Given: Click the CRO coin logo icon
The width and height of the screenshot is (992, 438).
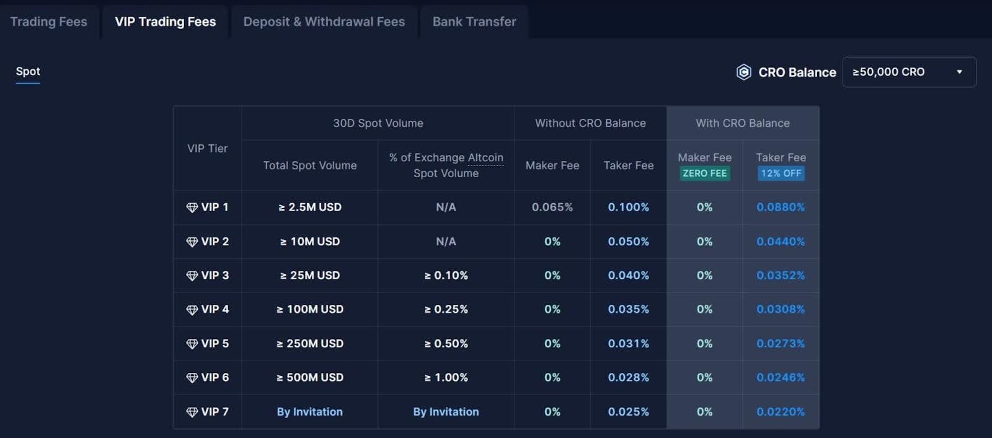Looking at the screenshot, I should click(743, 72).
